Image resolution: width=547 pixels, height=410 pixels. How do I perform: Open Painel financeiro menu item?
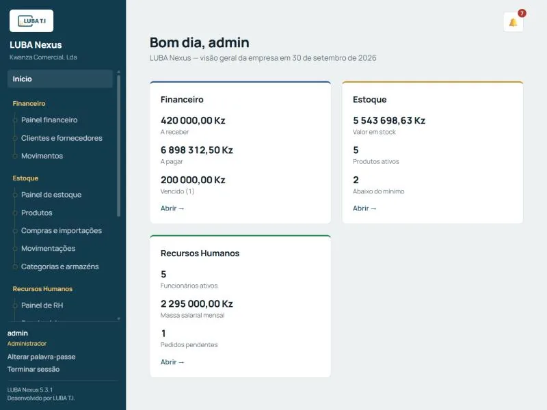(49, 120)
